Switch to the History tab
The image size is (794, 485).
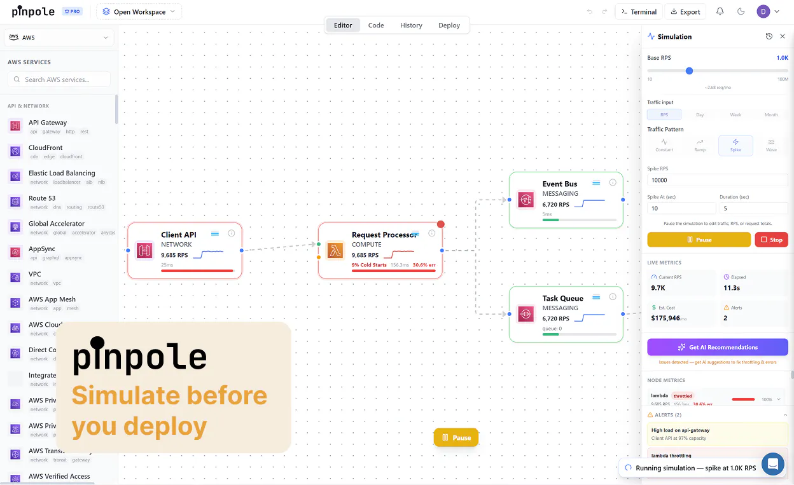tap(411, 25)
